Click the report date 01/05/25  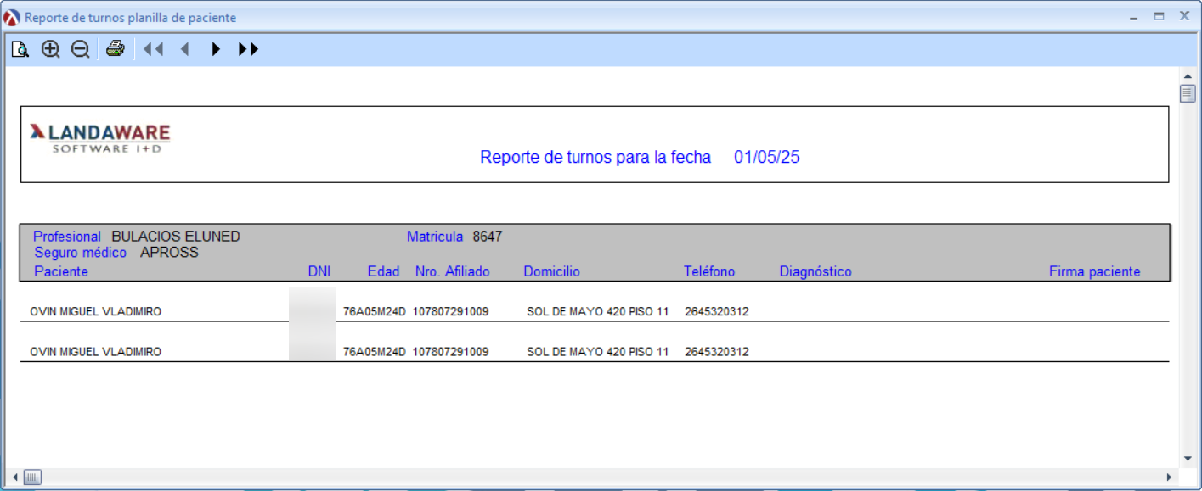[767, 157]
